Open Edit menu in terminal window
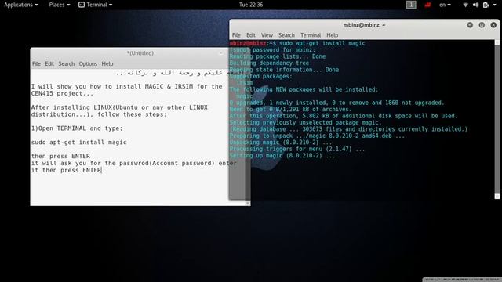Image resolution: width=502 pixels, height=282 pixels. [x=251, y=35]
